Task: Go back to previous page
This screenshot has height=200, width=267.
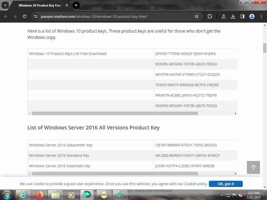Action: 6,16
